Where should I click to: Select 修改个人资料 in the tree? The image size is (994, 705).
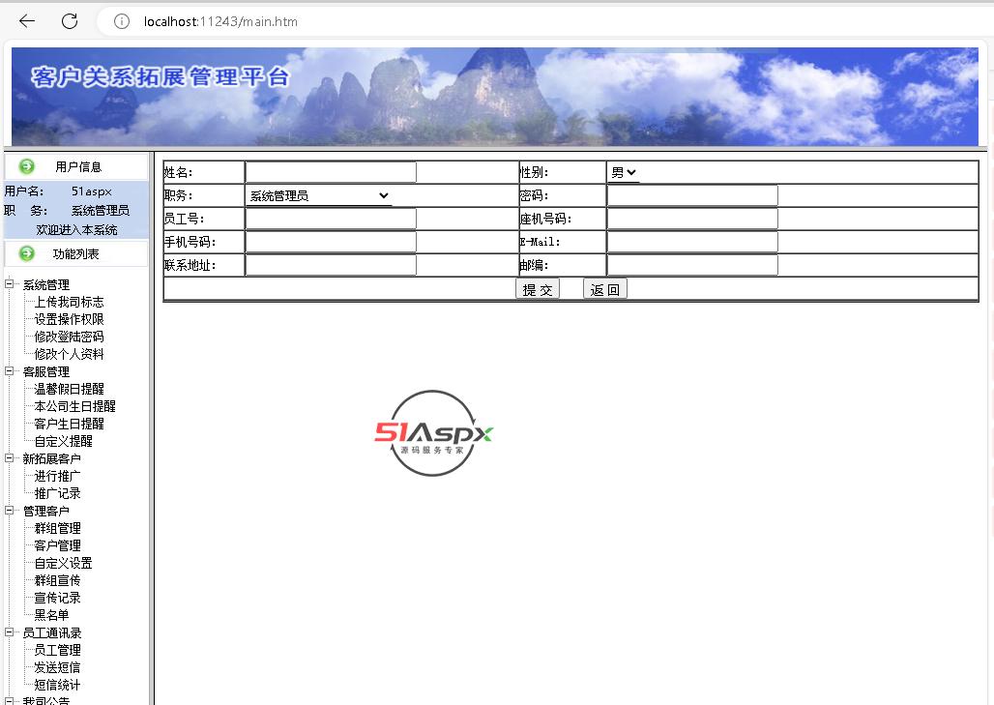coord(69,354)
